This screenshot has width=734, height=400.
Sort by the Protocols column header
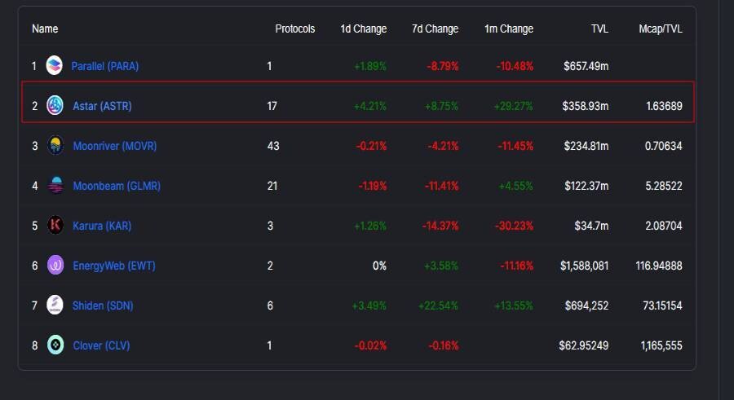295,29
